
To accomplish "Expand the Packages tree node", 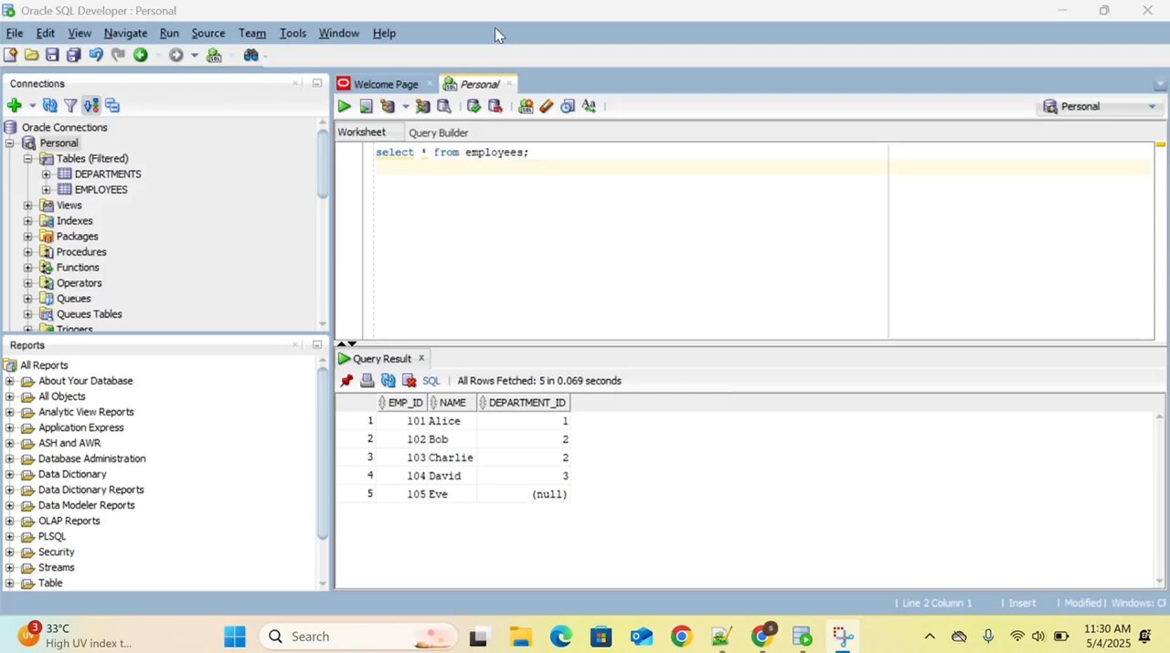I will tap(27, 237).
